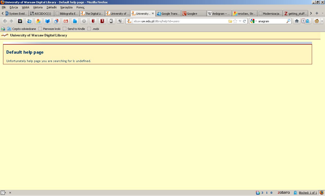
Task: Click the folder icon in the address bar
Action: [x=230, y=21]
